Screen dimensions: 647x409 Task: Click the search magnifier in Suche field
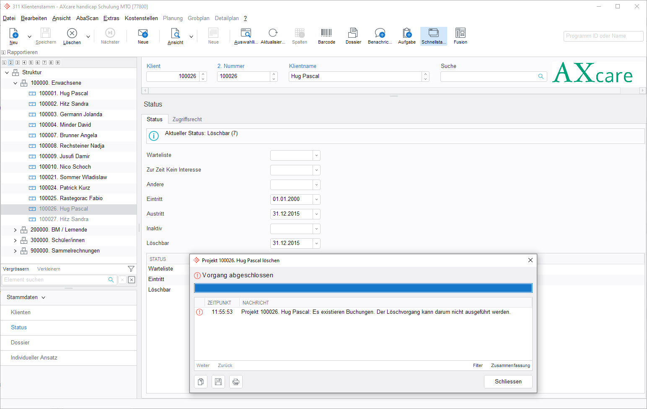(x=541, y=76)
